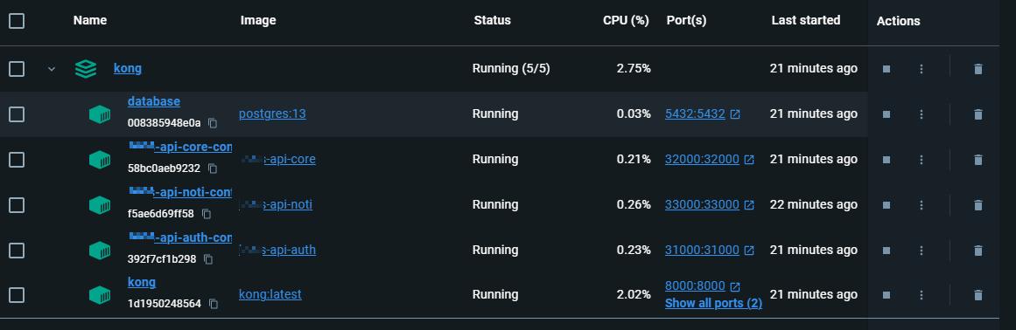This screenshot has height=330, width=1016.
Task: Open the kong stack name link
Action: pos(128,68)
